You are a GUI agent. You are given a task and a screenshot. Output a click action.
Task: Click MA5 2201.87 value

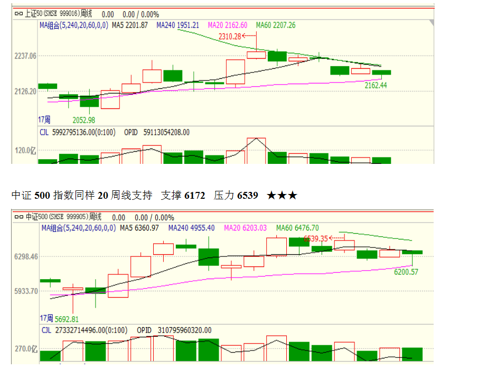pos(130,25)
